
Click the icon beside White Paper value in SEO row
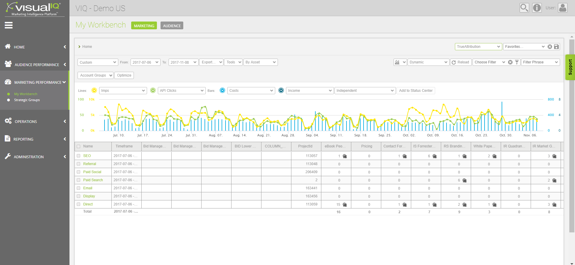point(494,156)
